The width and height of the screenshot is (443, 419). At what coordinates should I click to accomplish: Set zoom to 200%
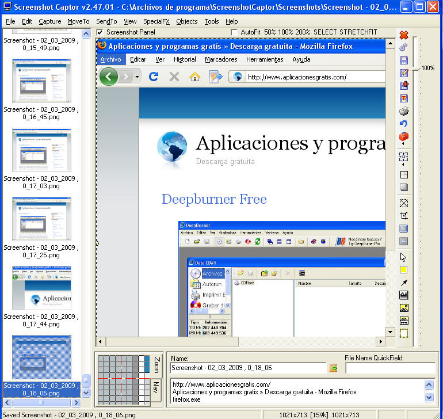pyautogui.click(x=303, y=32)
